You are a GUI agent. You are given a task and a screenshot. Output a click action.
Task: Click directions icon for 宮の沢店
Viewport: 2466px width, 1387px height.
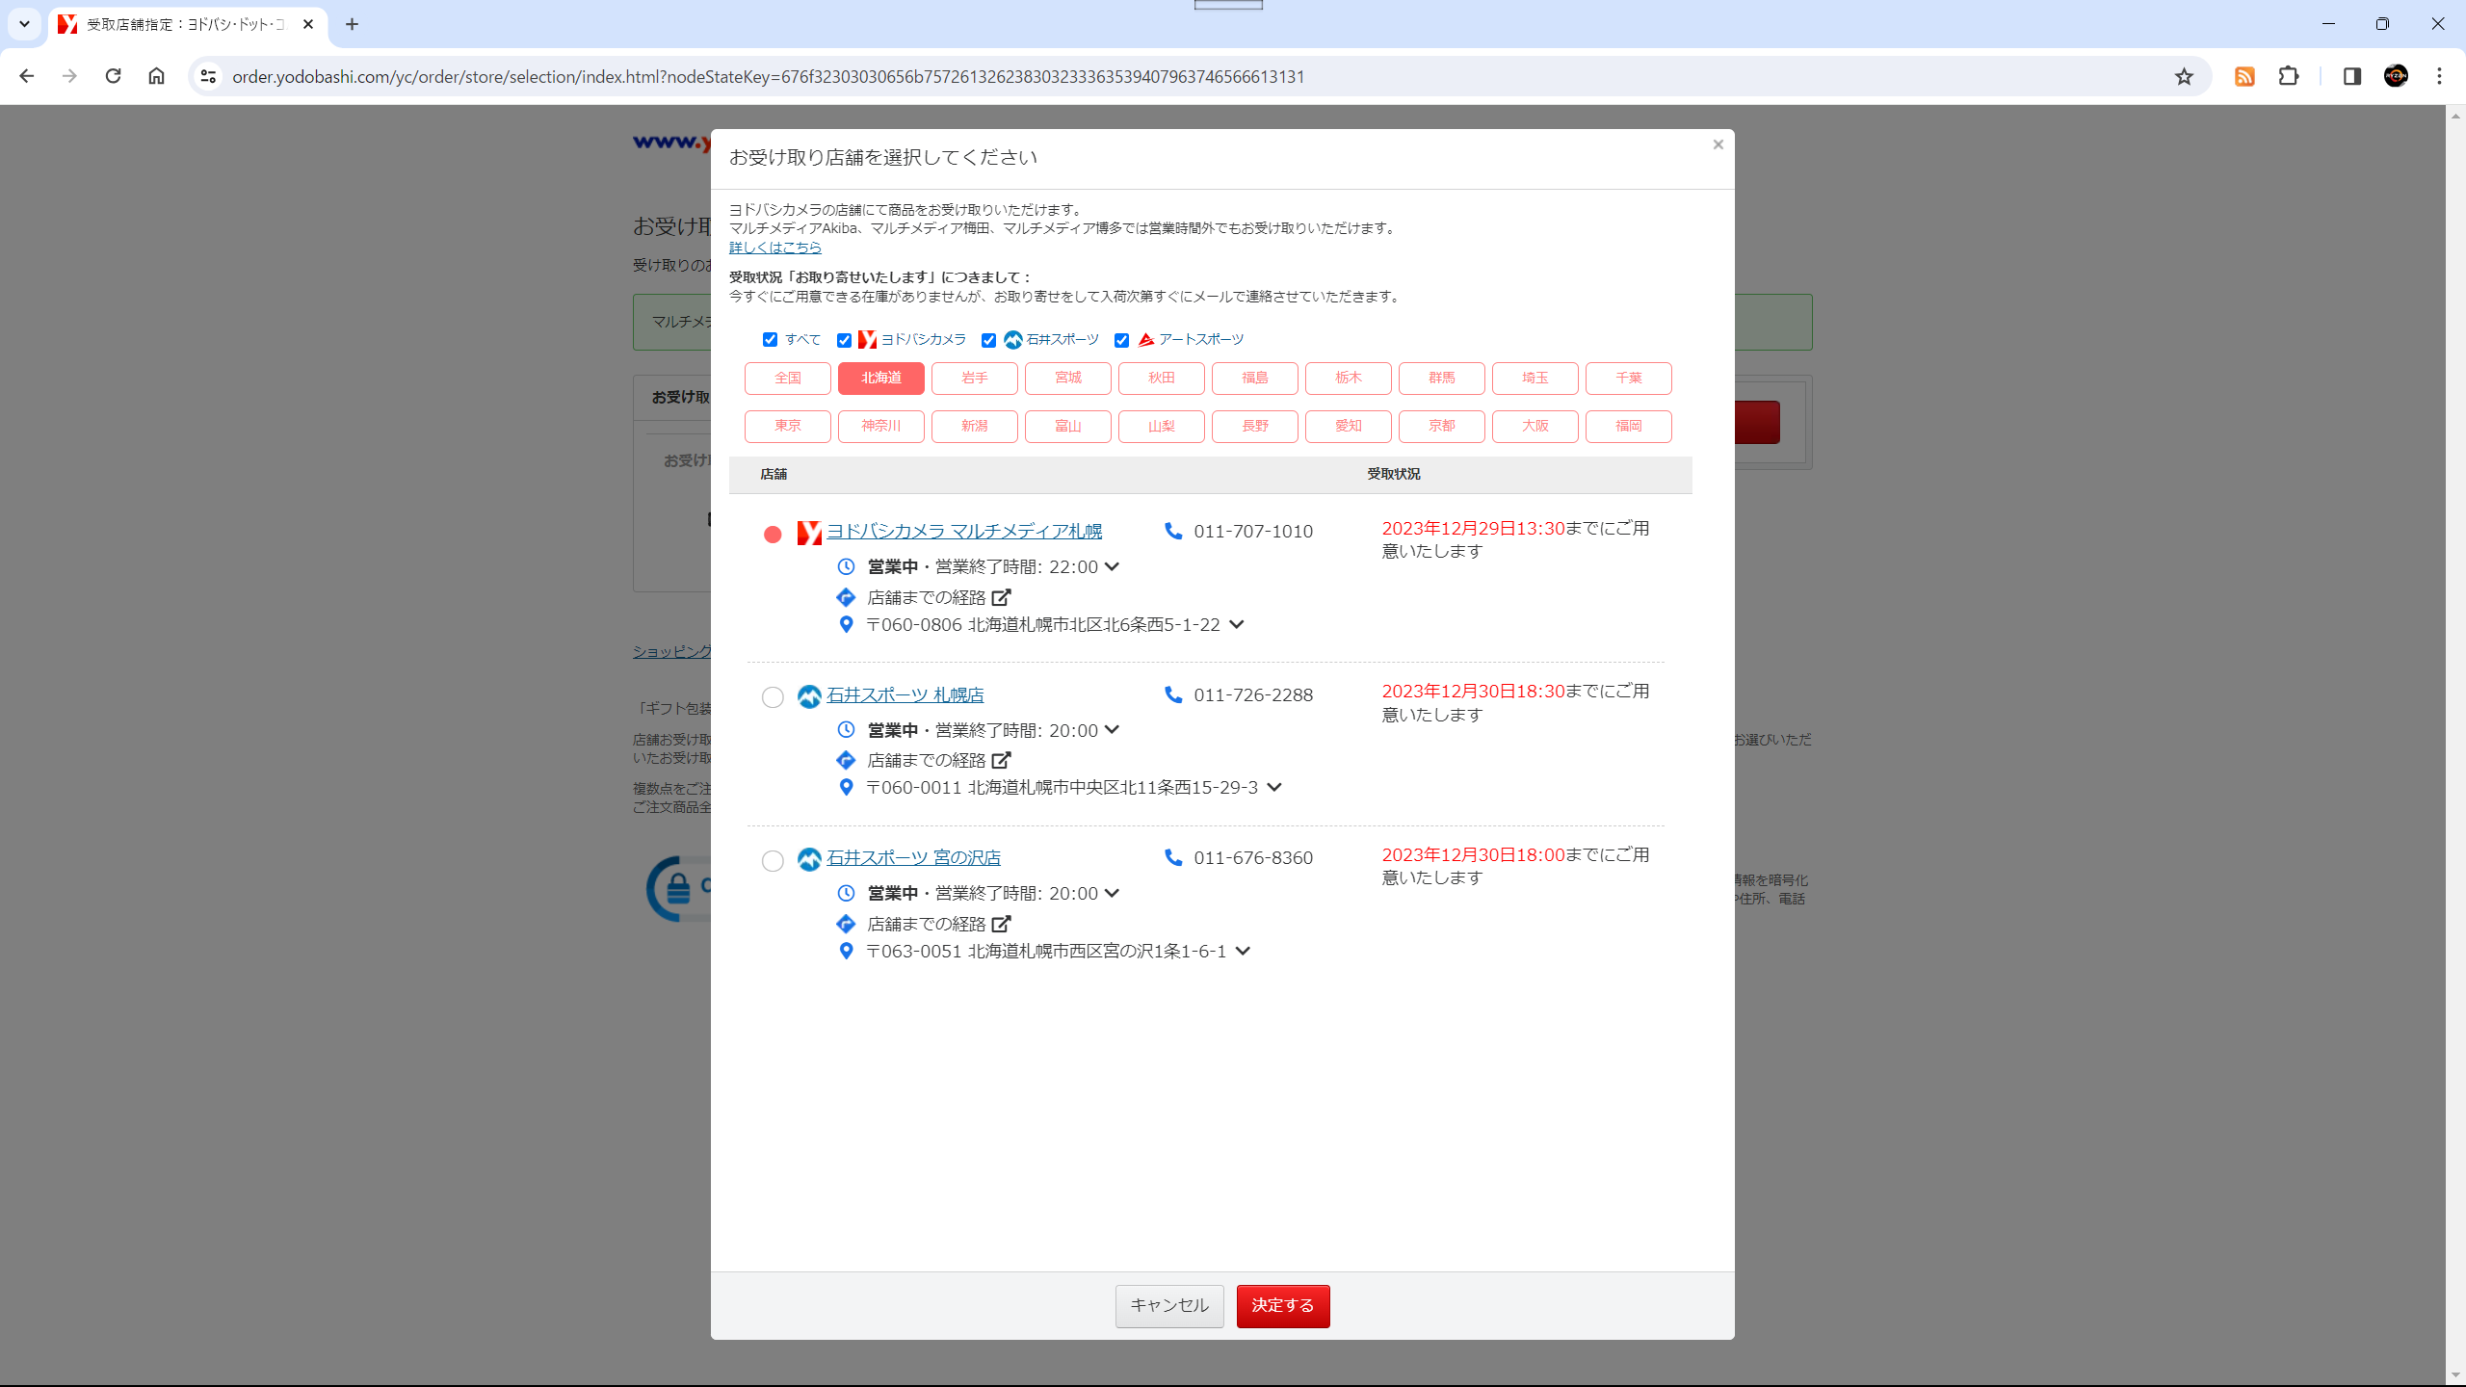(x=846, y=924)
